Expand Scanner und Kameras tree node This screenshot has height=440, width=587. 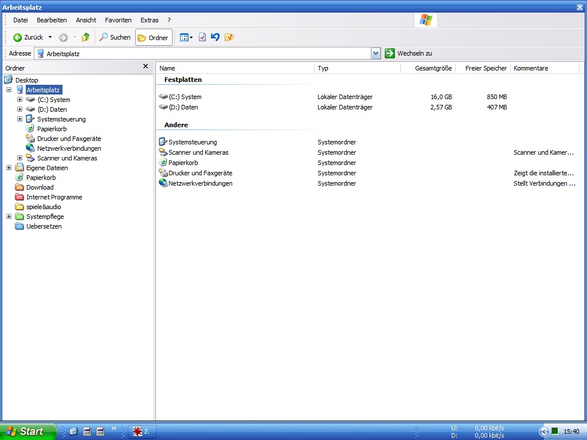click(x=20, y=158)
